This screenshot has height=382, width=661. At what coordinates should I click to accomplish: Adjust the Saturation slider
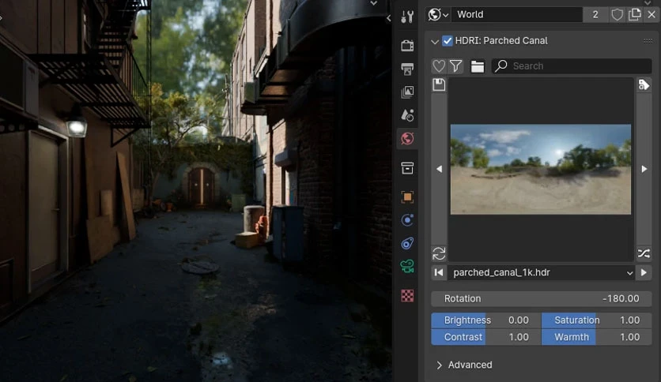click(596, 320)
